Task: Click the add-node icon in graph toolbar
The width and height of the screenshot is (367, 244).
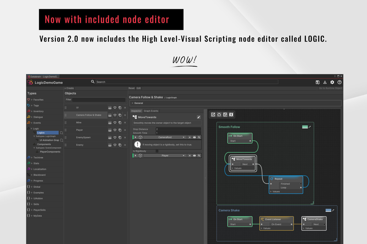Action: point(225,115)
